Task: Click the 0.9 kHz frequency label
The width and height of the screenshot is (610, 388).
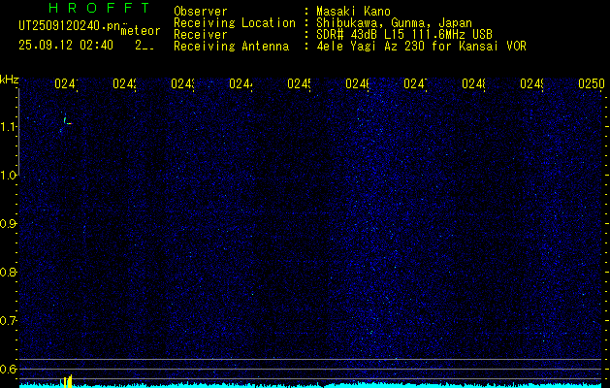Action: pyautogui.click(x=9, y=224)
